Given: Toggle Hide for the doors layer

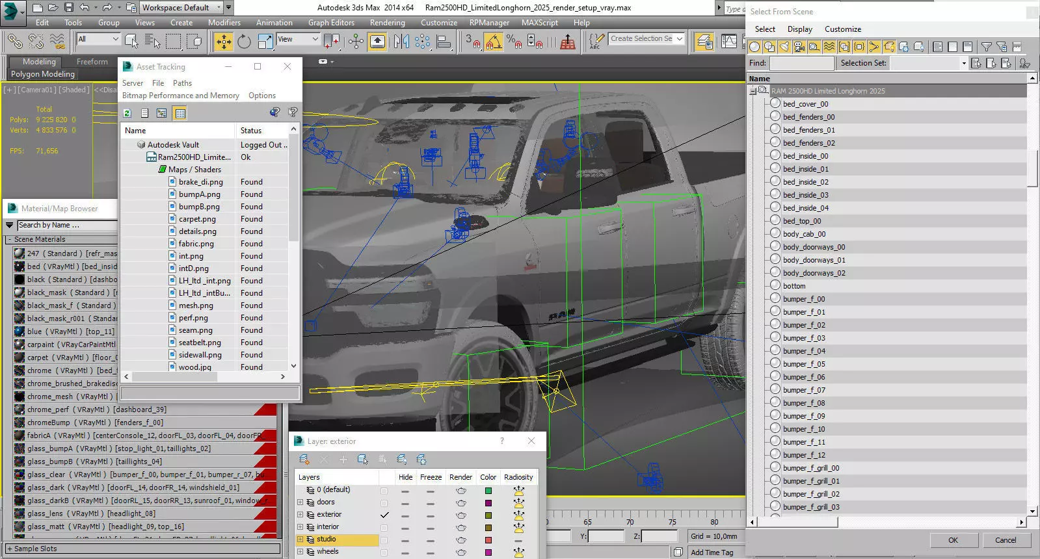Looking at the screenshot, I should [x=405, y=502].
